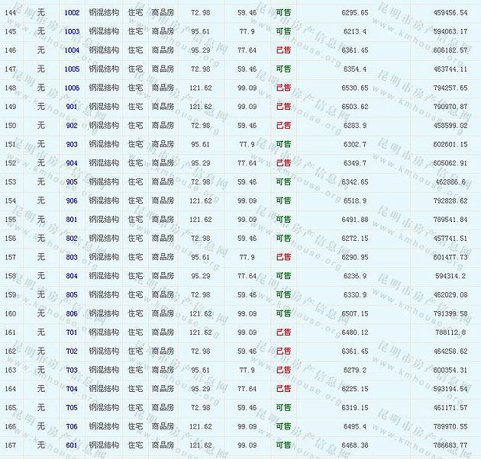481x459 pixels.
Task: Click the 1006 room link
Action: (72, 88)
